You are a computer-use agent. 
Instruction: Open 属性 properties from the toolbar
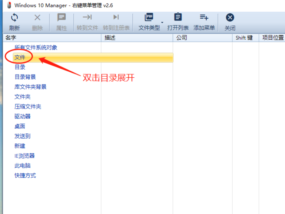point(61,17)
